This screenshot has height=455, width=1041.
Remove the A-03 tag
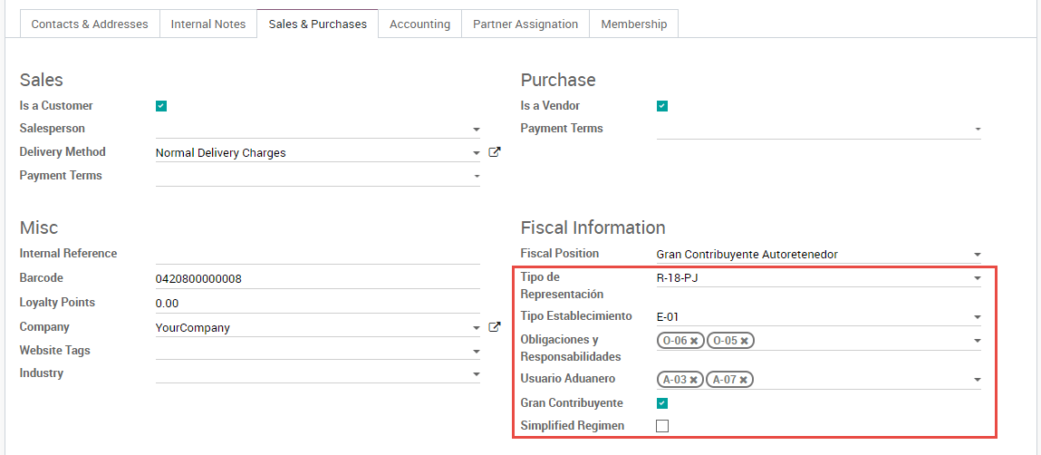click(x=693, y=380)
